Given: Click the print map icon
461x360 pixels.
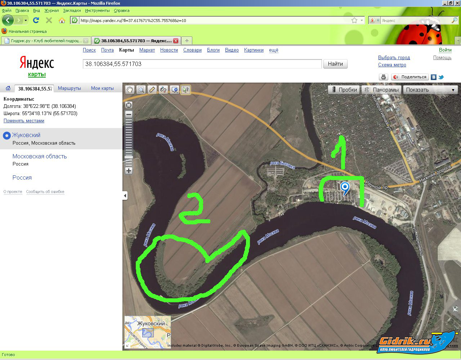Looking at the screenshot, I should pyautogui.click(x=384, y=77).
